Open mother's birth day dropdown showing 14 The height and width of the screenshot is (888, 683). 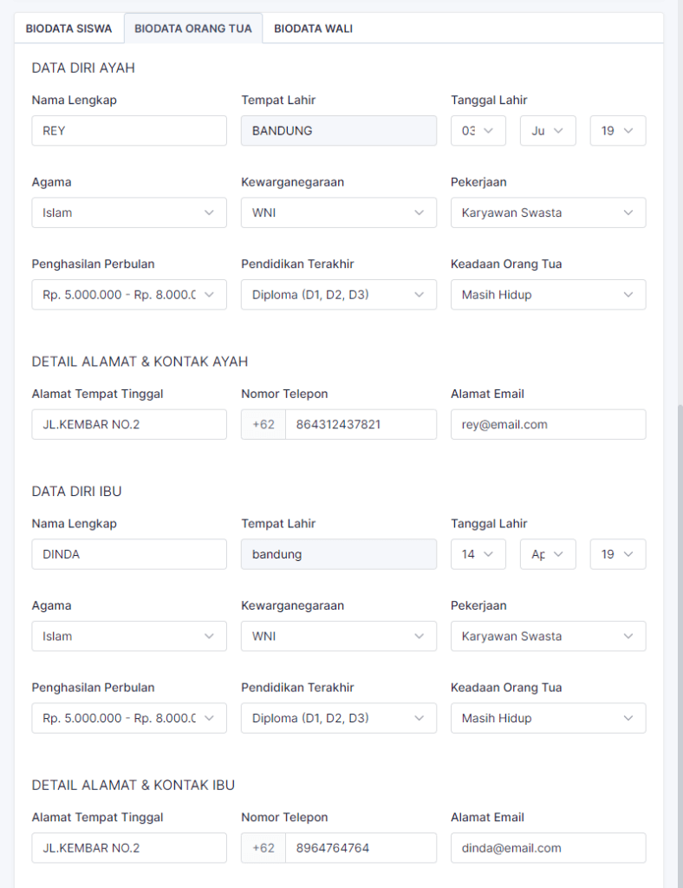(478, 554)
